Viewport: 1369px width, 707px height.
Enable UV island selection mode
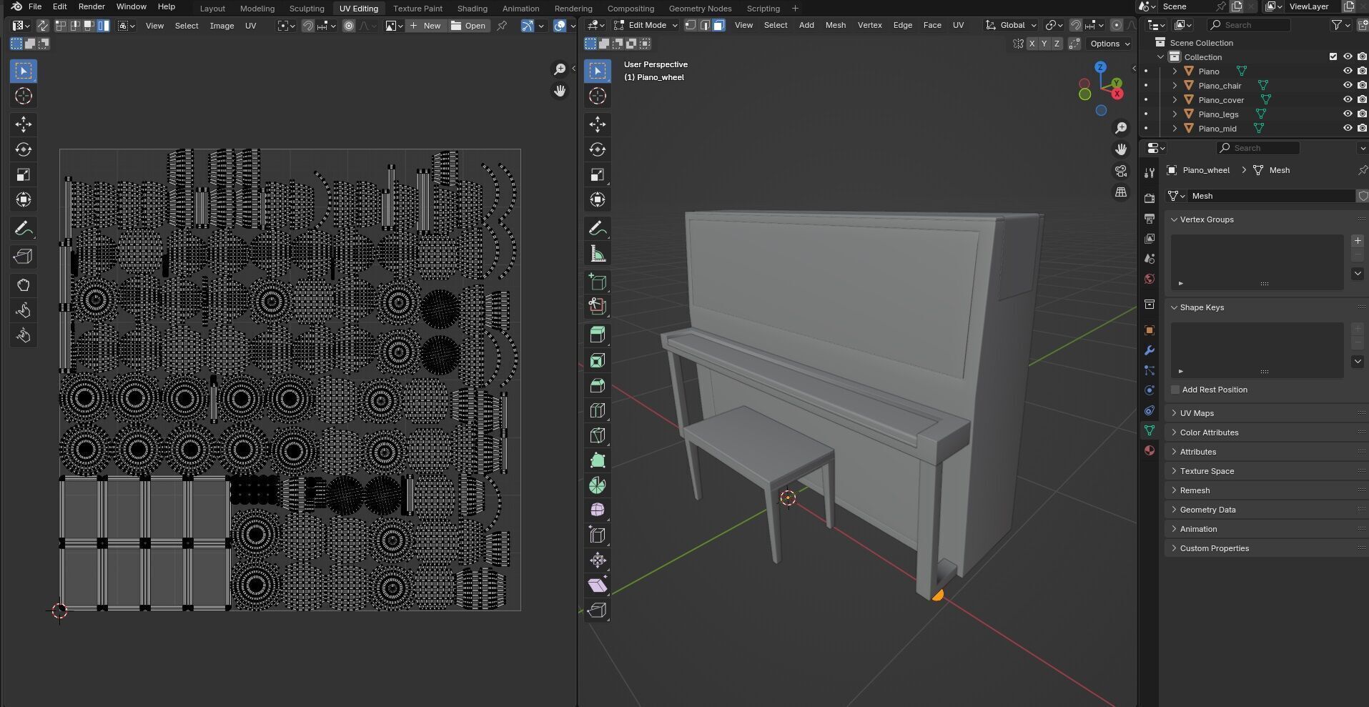[x=104, y=26]
